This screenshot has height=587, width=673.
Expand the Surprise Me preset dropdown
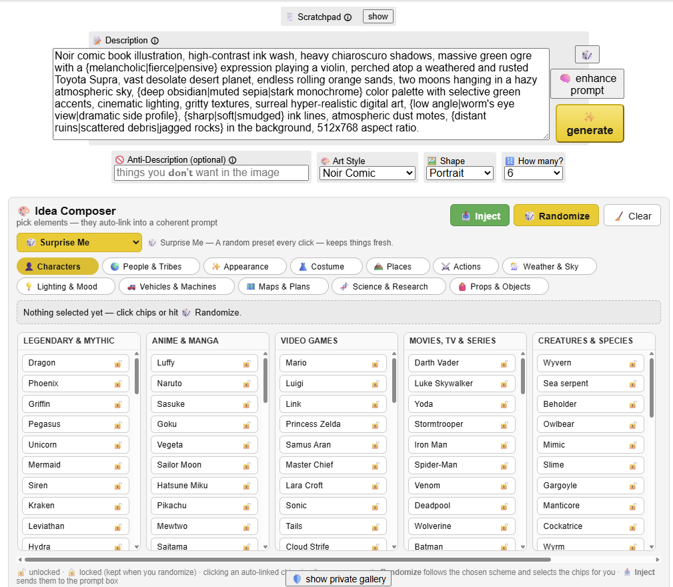coord(79,242)
